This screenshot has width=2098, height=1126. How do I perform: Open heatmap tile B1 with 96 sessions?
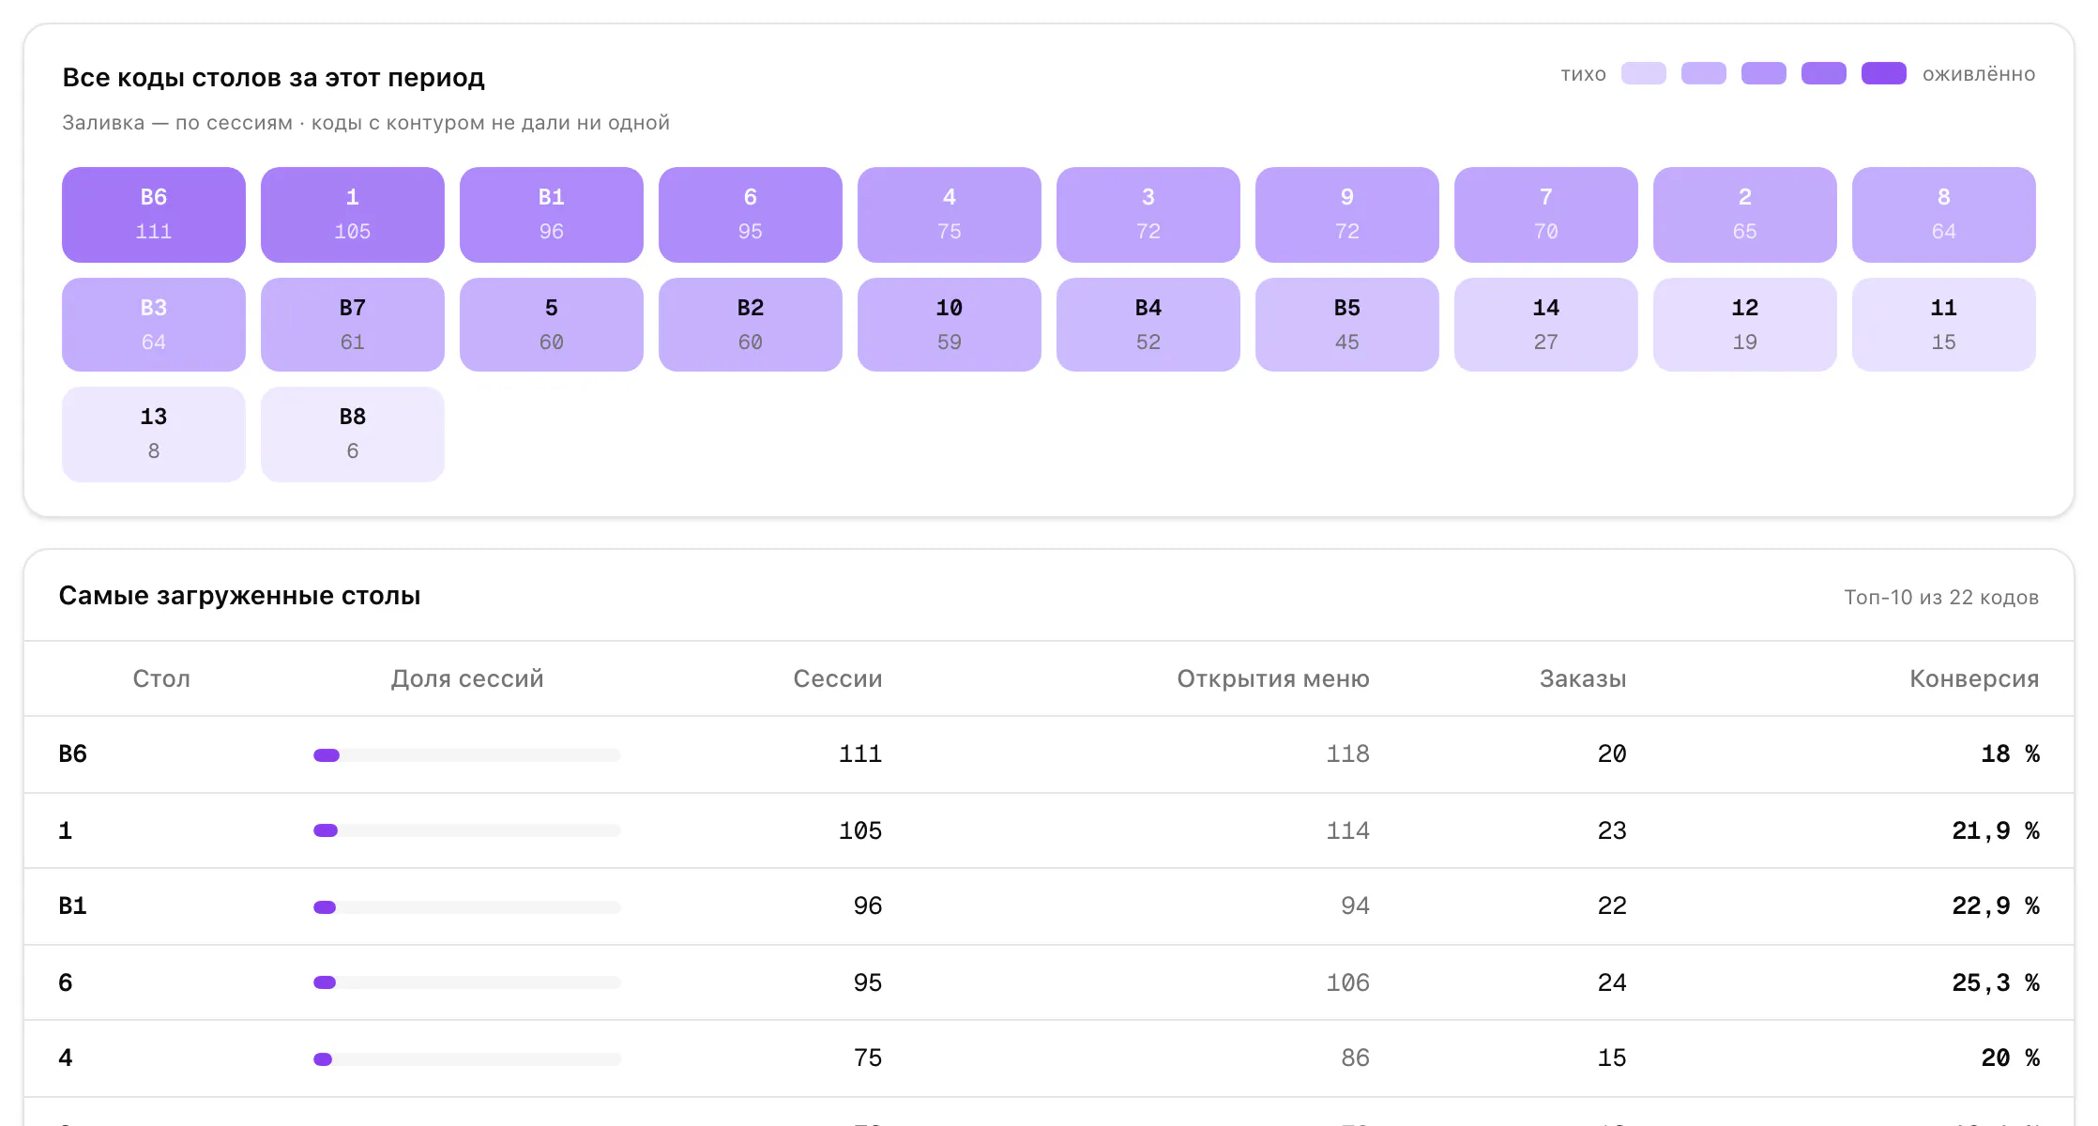(552, 215)
